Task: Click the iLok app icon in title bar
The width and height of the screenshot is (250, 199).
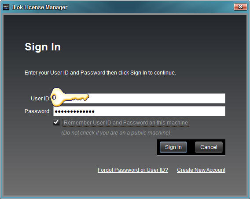Action: 6,7
